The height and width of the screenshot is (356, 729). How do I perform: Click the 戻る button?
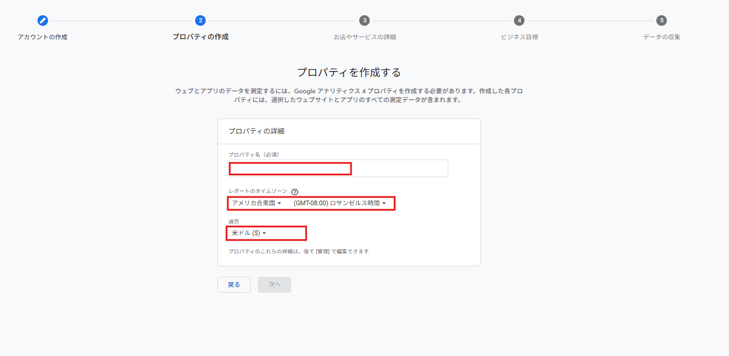tap(234, 284)
